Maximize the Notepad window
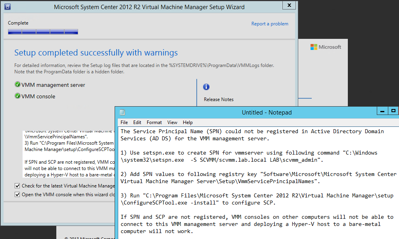 click(x=393, y=111)
